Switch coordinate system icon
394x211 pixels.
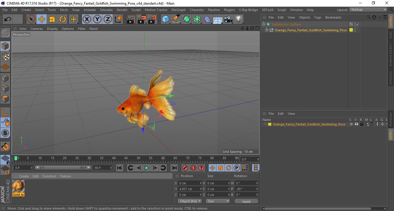pyautogui.click(x=118, y=19)
